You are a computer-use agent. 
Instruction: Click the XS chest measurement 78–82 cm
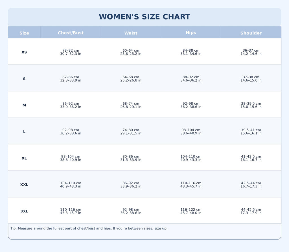point(71,51)
